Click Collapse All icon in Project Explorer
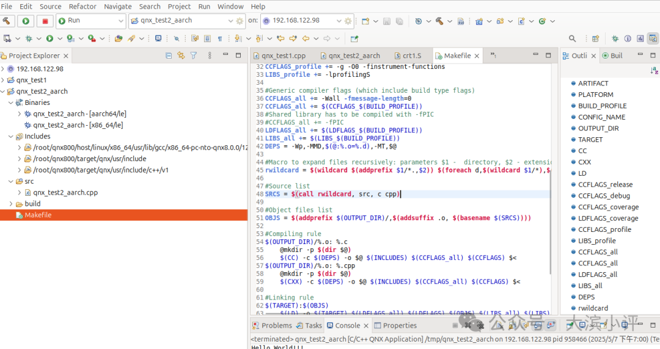Viewport: 660px width, 349px height. (169, 56)
